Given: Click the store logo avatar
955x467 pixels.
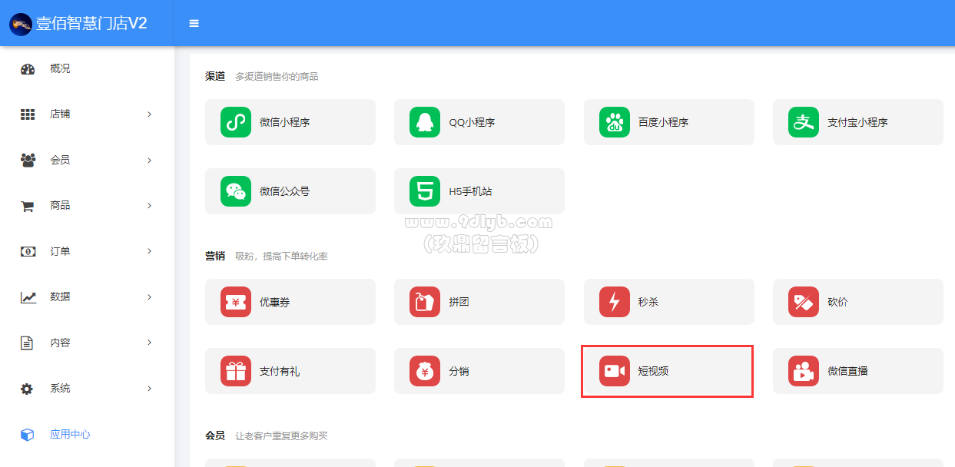Looking at the screenshot, I should 21,24.
